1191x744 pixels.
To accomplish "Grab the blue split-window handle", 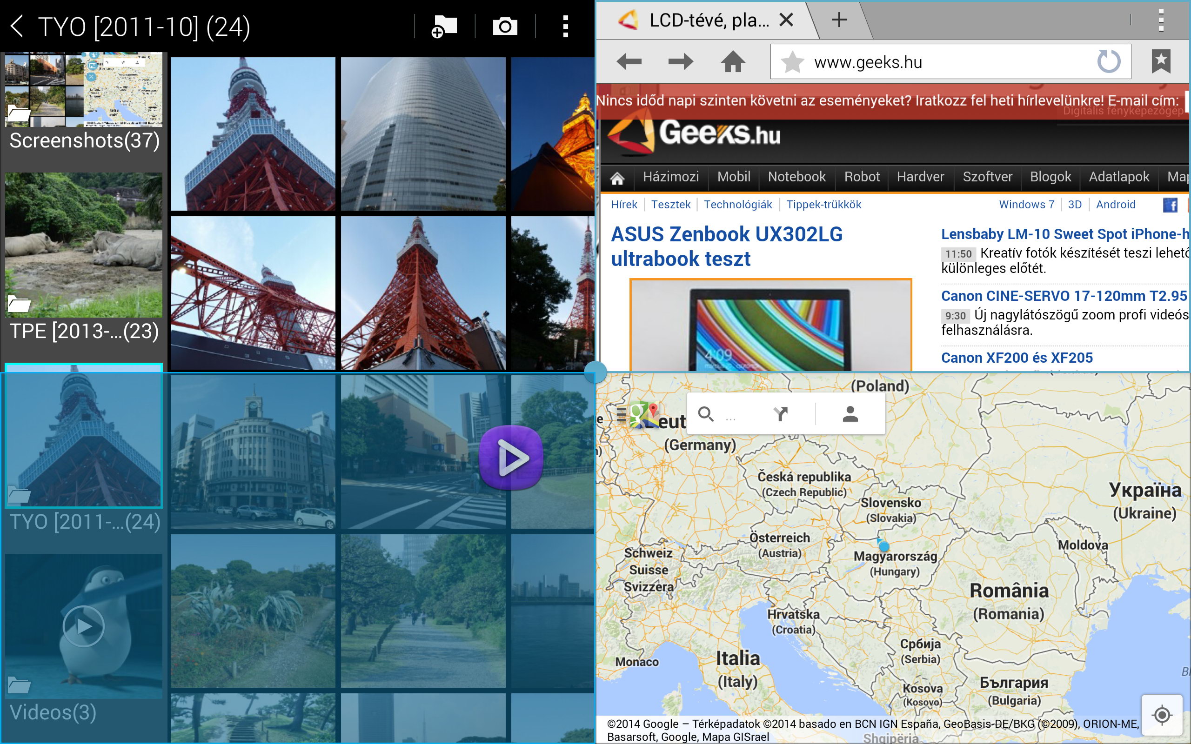I will 595,372.
